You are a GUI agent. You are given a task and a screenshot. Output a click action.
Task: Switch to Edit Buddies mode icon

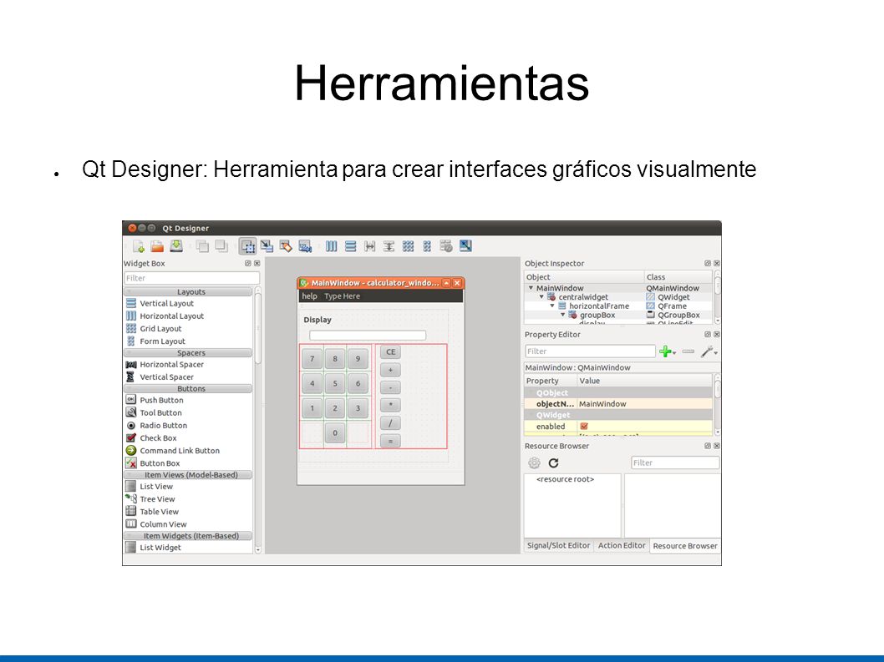click(x=286, y=246)
